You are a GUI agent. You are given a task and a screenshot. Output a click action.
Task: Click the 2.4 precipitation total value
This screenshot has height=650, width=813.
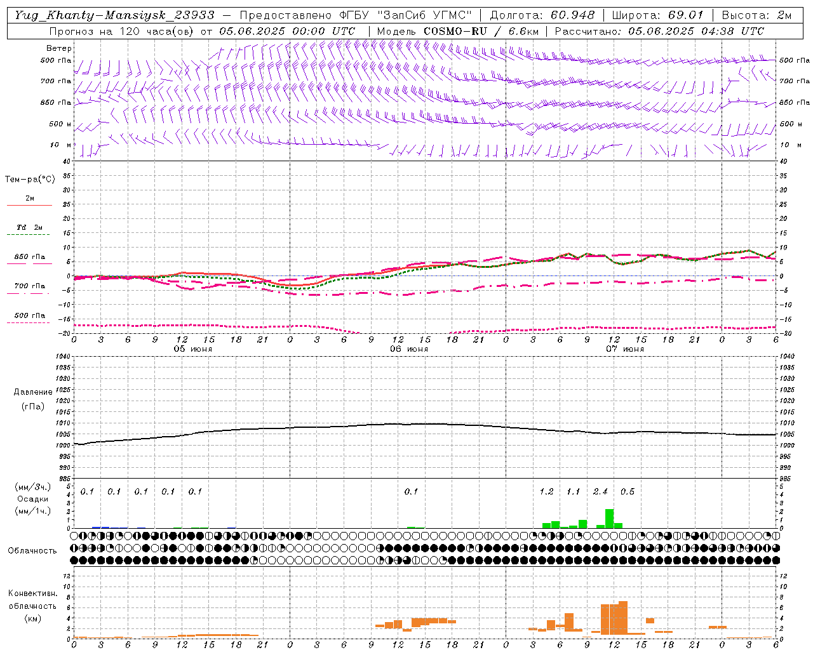coord(600,491)
